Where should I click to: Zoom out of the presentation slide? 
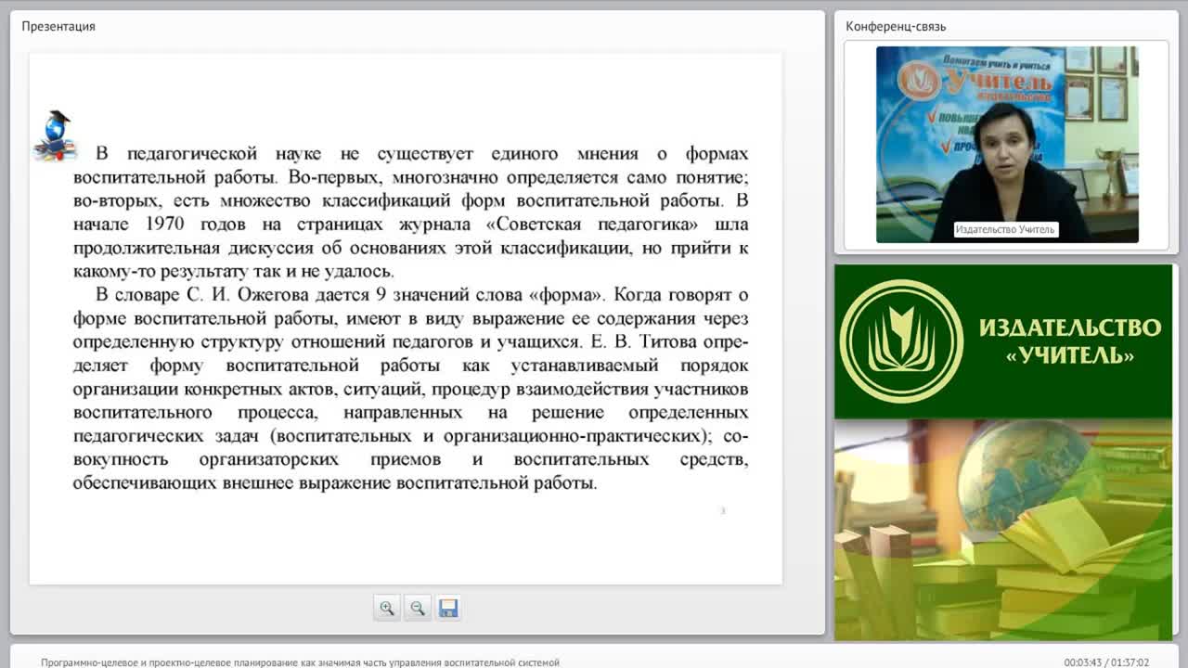(418, 608)
